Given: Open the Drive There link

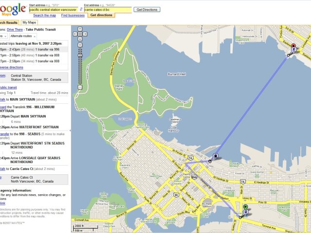Looking at the screenshot, I should (15, 30).
